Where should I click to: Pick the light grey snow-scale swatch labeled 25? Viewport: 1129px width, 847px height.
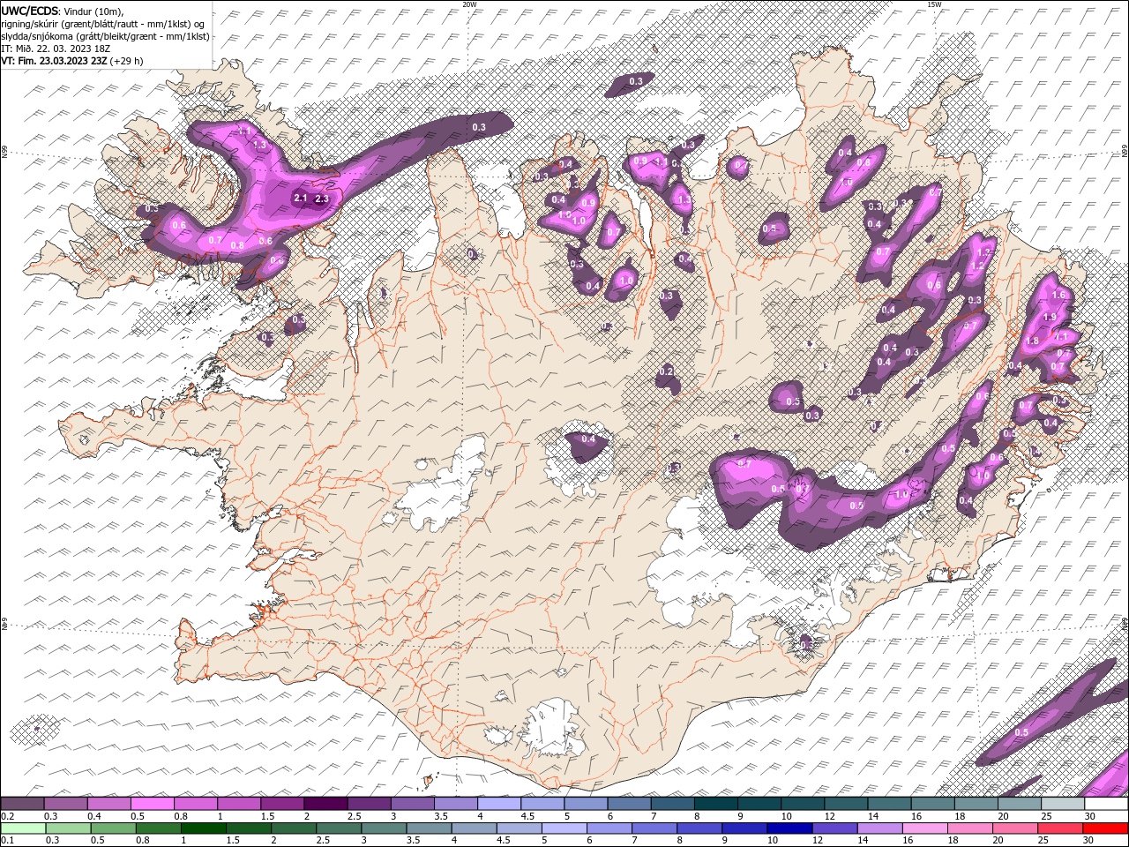[x=1062, y=804]
